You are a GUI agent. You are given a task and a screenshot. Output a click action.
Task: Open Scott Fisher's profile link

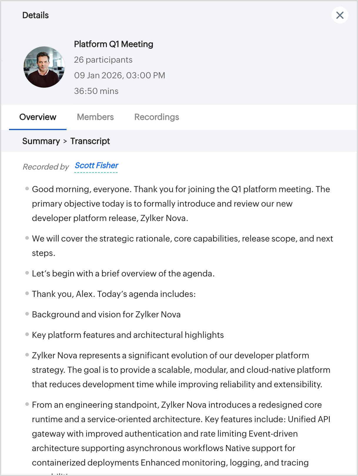pyautogui.click(x=96, y=166)
